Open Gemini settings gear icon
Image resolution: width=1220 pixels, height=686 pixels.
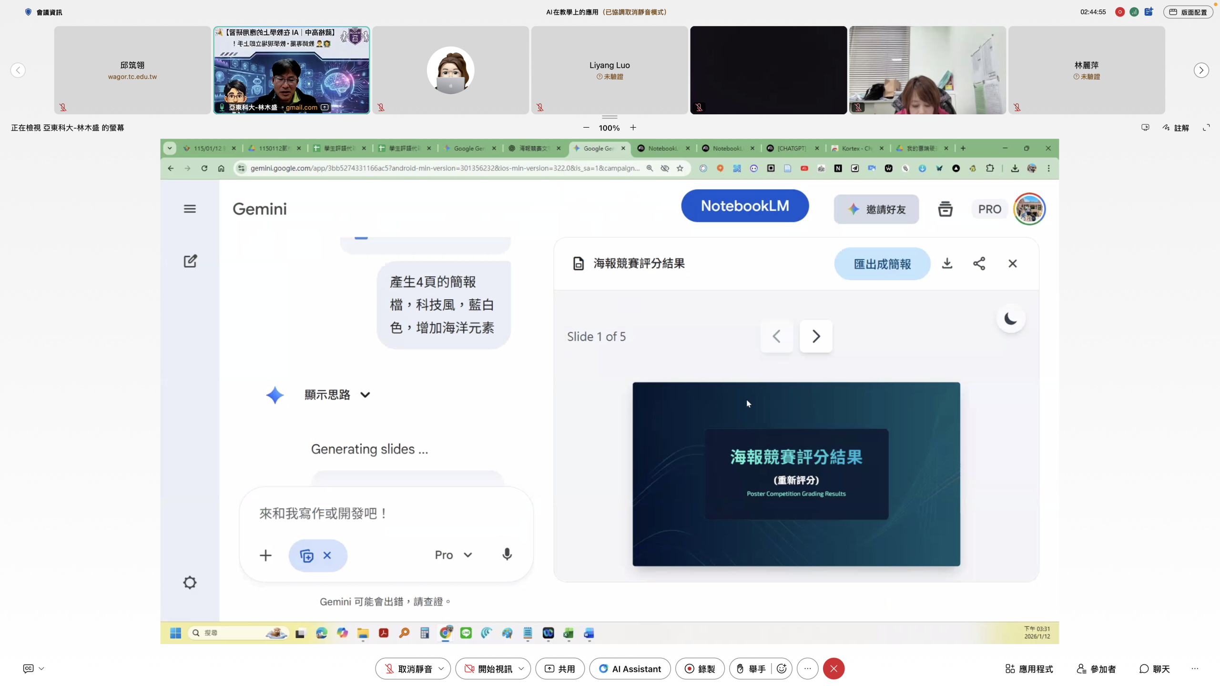point(190,582)
